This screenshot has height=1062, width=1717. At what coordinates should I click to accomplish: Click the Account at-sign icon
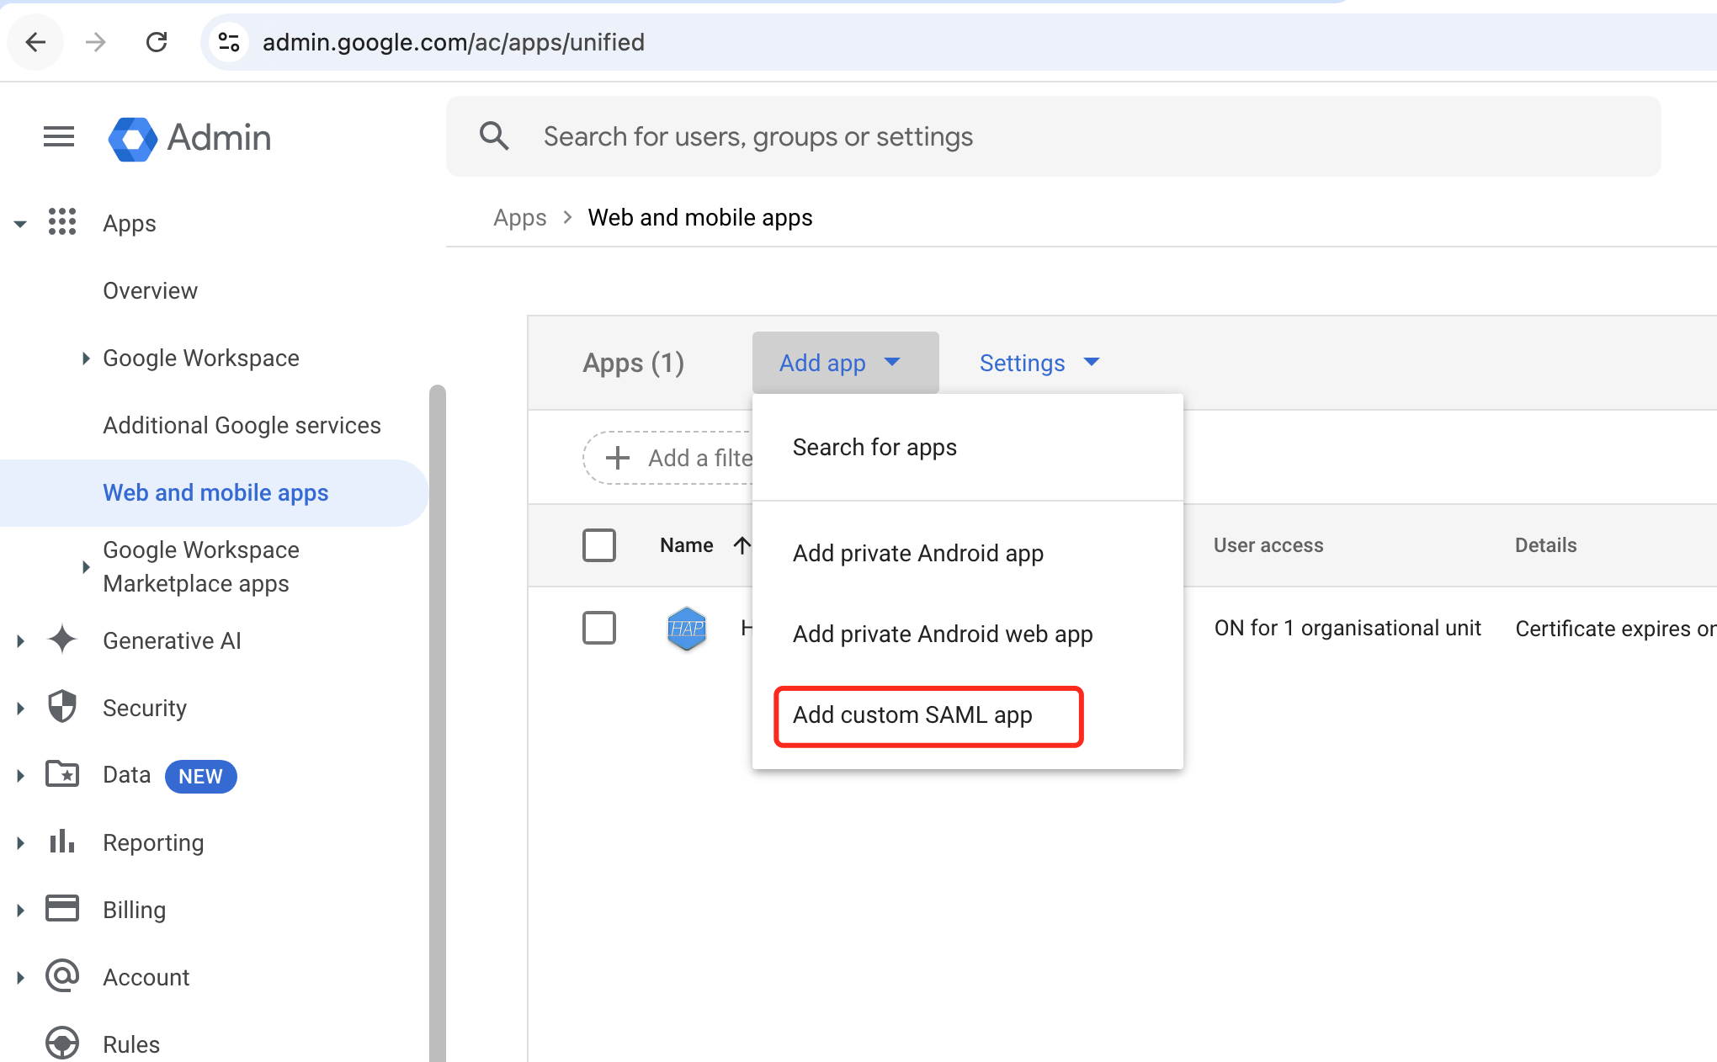(62, 976)
